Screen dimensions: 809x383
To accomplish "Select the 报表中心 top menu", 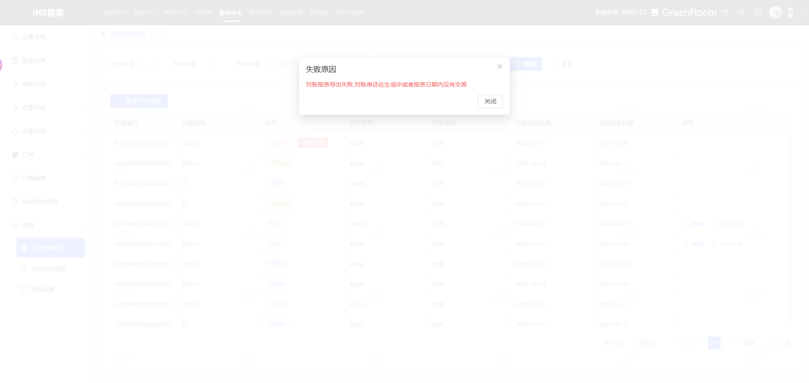I will coord(231,13).
